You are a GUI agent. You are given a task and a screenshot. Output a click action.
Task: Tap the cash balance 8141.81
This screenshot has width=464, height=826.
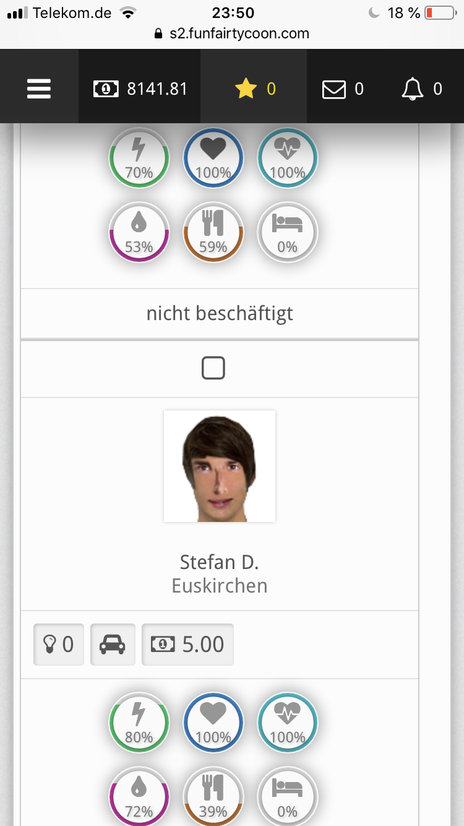coord(140,89)
